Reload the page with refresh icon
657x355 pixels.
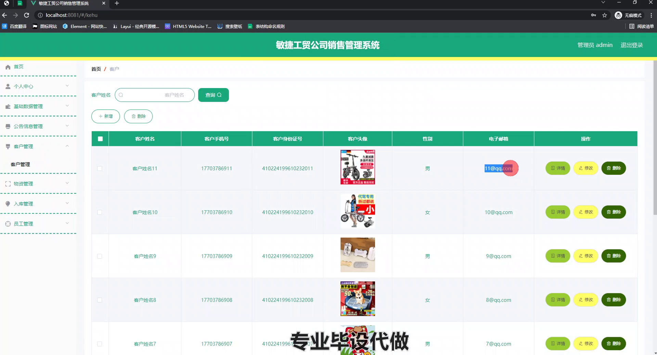point(27,15)
